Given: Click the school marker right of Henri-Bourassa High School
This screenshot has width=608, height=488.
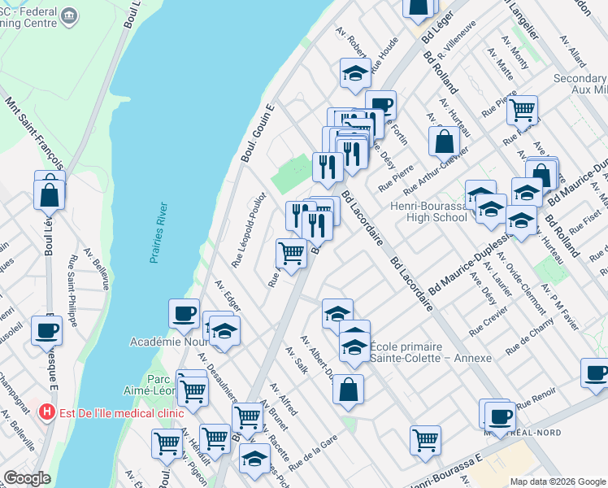Looking at the screenshot, I should point(491,211).
